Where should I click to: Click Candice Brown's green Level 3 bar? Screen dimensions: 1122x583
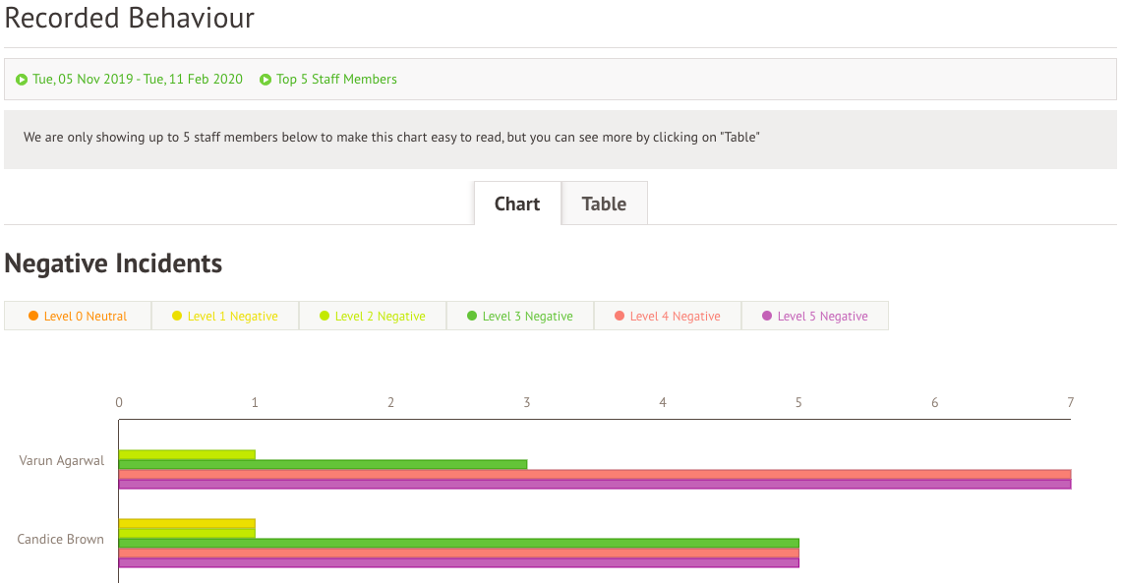pos(458,543)
